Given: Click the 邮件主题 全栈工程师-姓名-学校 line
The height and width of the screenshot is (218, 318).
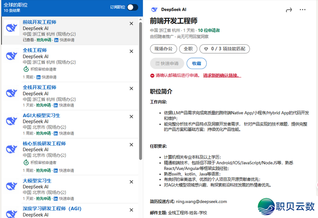Looking at the screenshot, I should 179,213.
